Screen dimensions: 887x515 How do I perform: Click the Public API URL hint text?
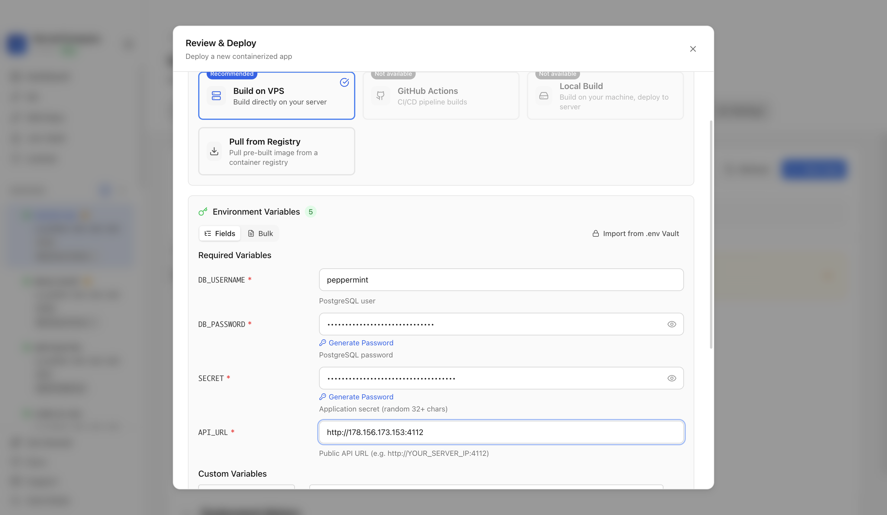point(404,453)
